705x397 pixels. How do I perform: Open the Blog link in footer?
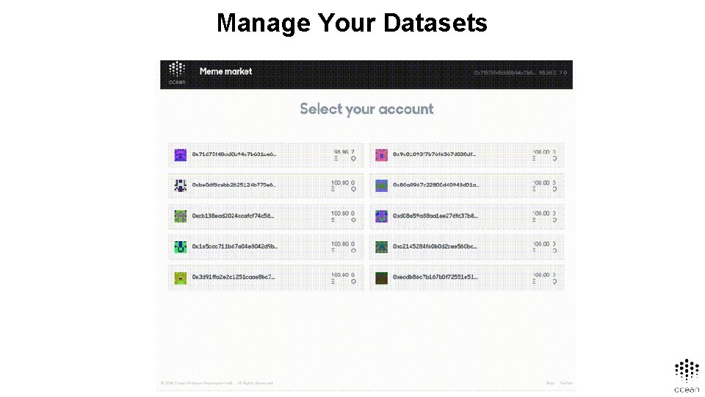click(550, 383)
